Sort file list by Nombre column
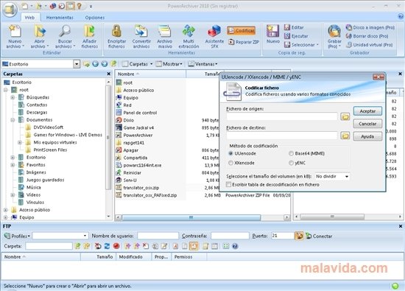The width and height of the screenshot is (405, 291). (x=150, y=74)
